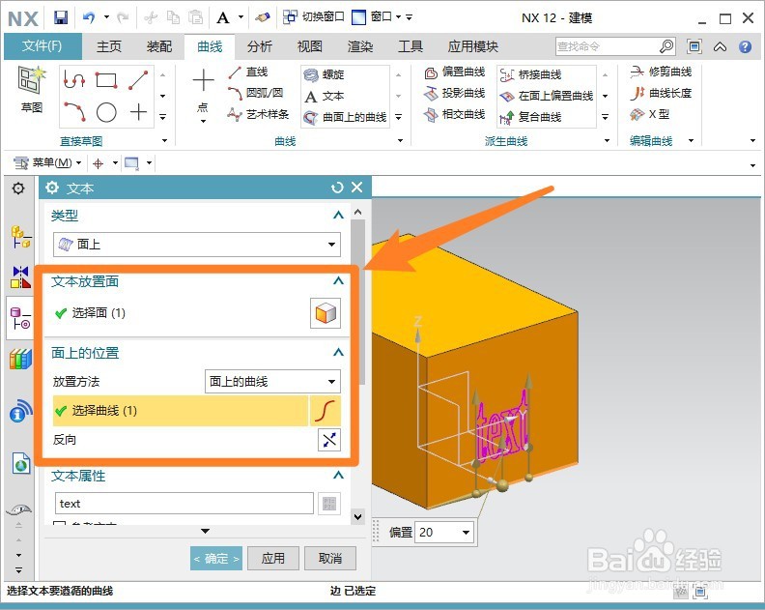Select the Profile sketch curve tool
Screen dimensions: 765x610
click(74, 80)
